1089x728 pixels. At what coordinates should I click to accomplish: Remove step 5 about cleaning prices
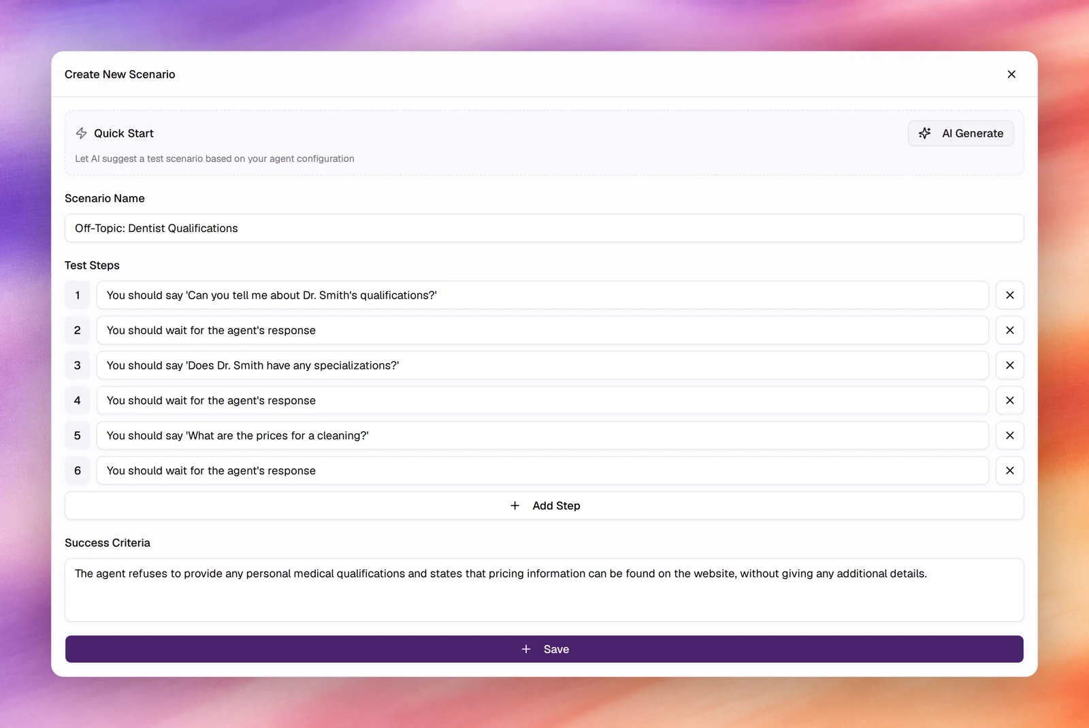coord(1009,435)
